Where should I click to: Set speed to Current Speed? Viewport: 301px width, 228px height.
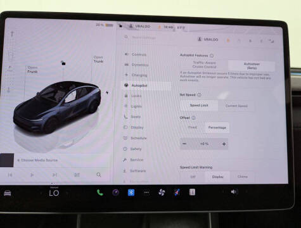coord(236,106)
